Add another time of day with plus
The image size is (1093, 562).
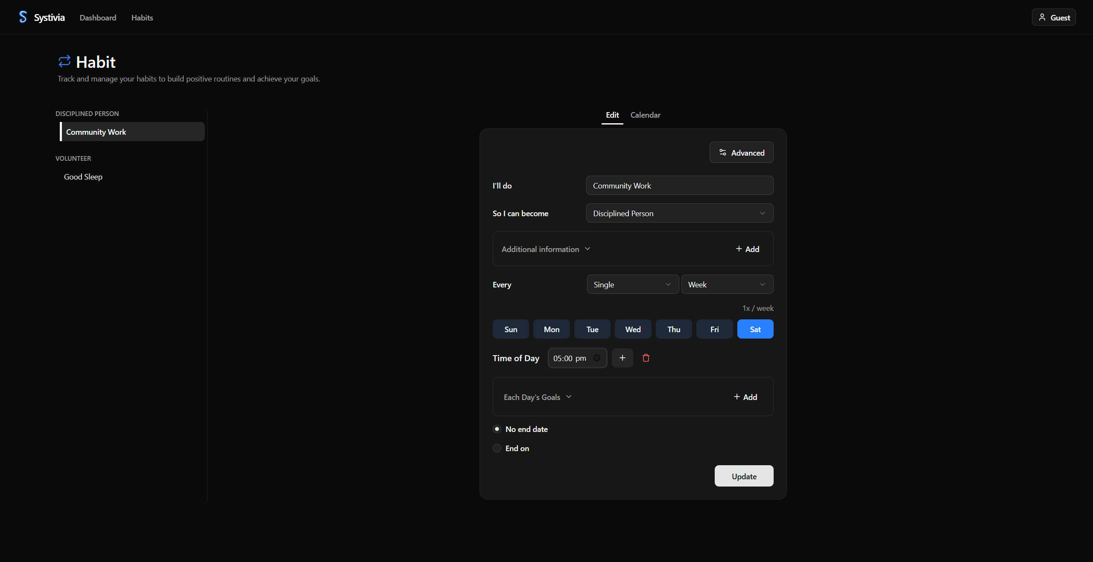pyautogui.click(x=622, y=358)
